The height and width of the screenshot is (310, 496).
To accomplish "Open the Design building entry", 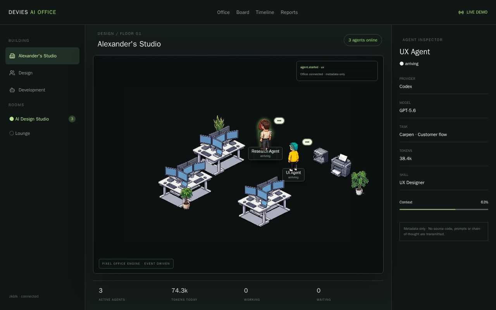I will click(42, 73).
